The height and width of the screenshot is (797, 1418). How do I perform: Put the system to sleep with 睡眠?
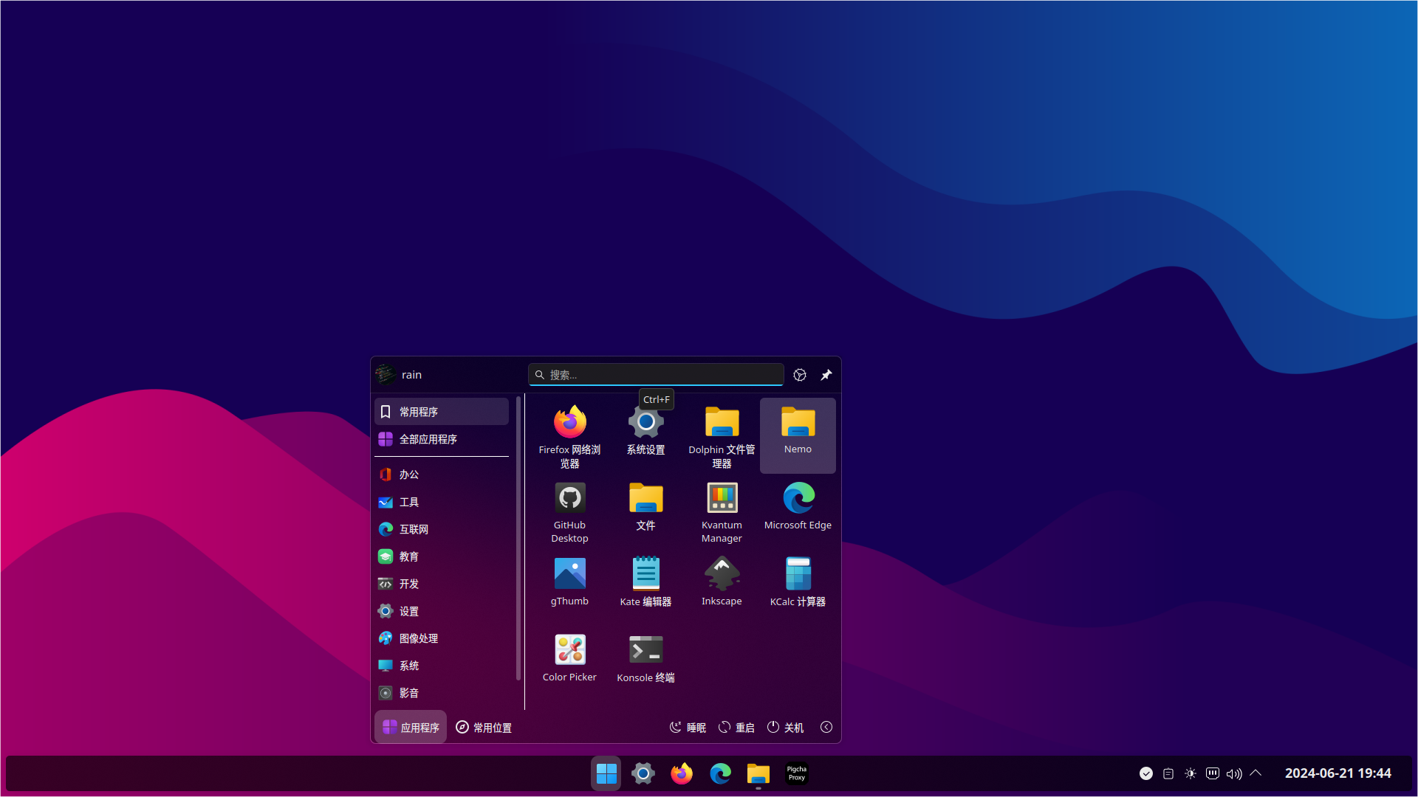pyautogui.click(x=687, y=727)
